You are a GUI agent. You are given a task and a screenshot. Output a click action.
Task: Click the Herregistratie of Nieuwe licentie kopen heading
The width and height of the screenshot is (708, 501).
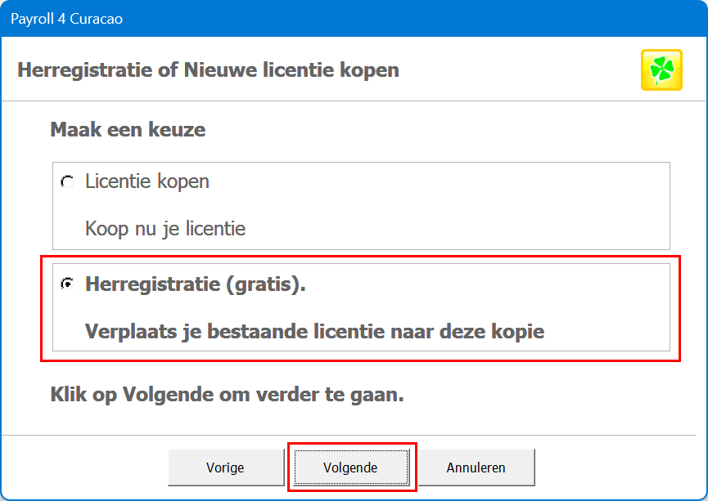click(x=208, y=70)
